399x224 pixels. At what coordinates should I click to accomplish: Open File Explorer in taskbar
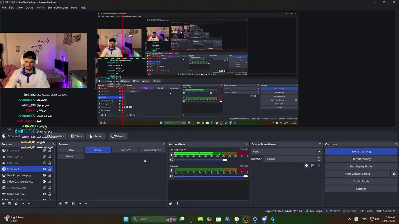[x=200, y=219]
